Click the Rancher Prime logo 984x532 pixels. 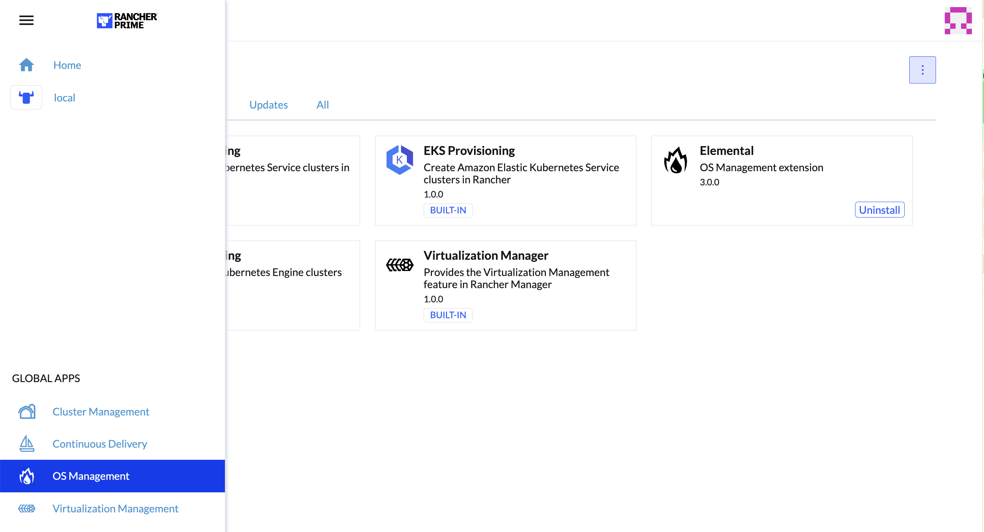(x=127, y=20)
